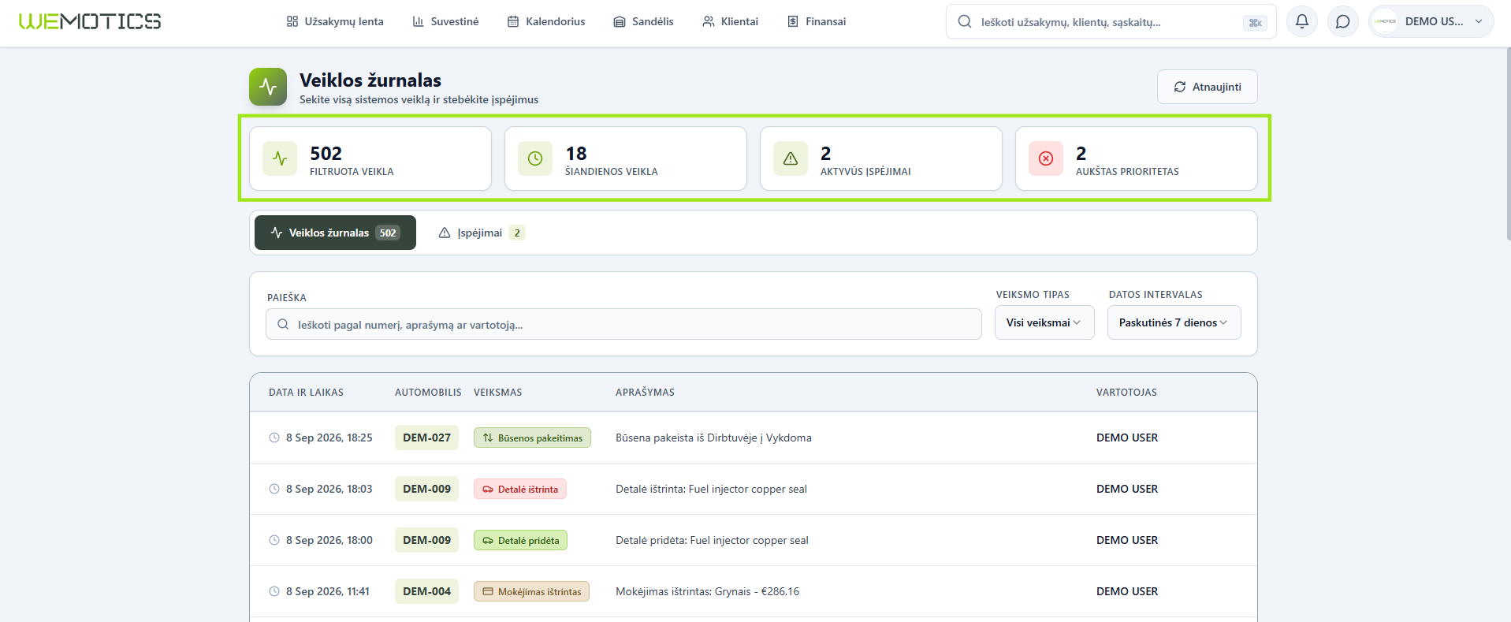Click the WEMOTICS logo
Viewport: 1511px width, 622px height.
tap(90, 21)
